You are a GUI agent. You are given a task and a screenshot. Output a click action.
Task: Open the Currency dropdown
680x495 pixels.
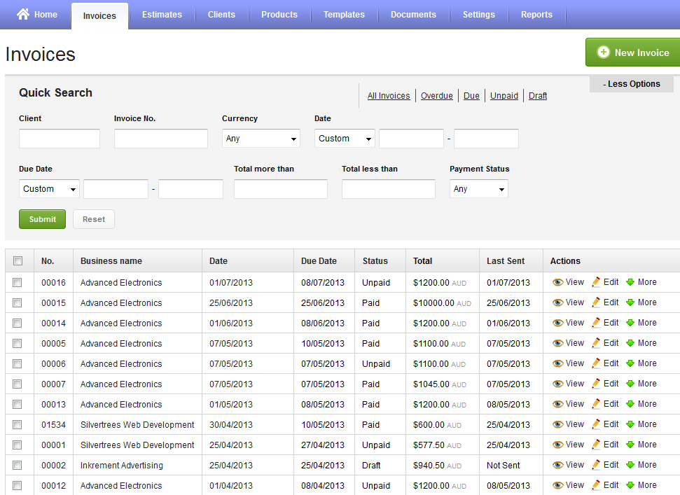coord(261,139)
